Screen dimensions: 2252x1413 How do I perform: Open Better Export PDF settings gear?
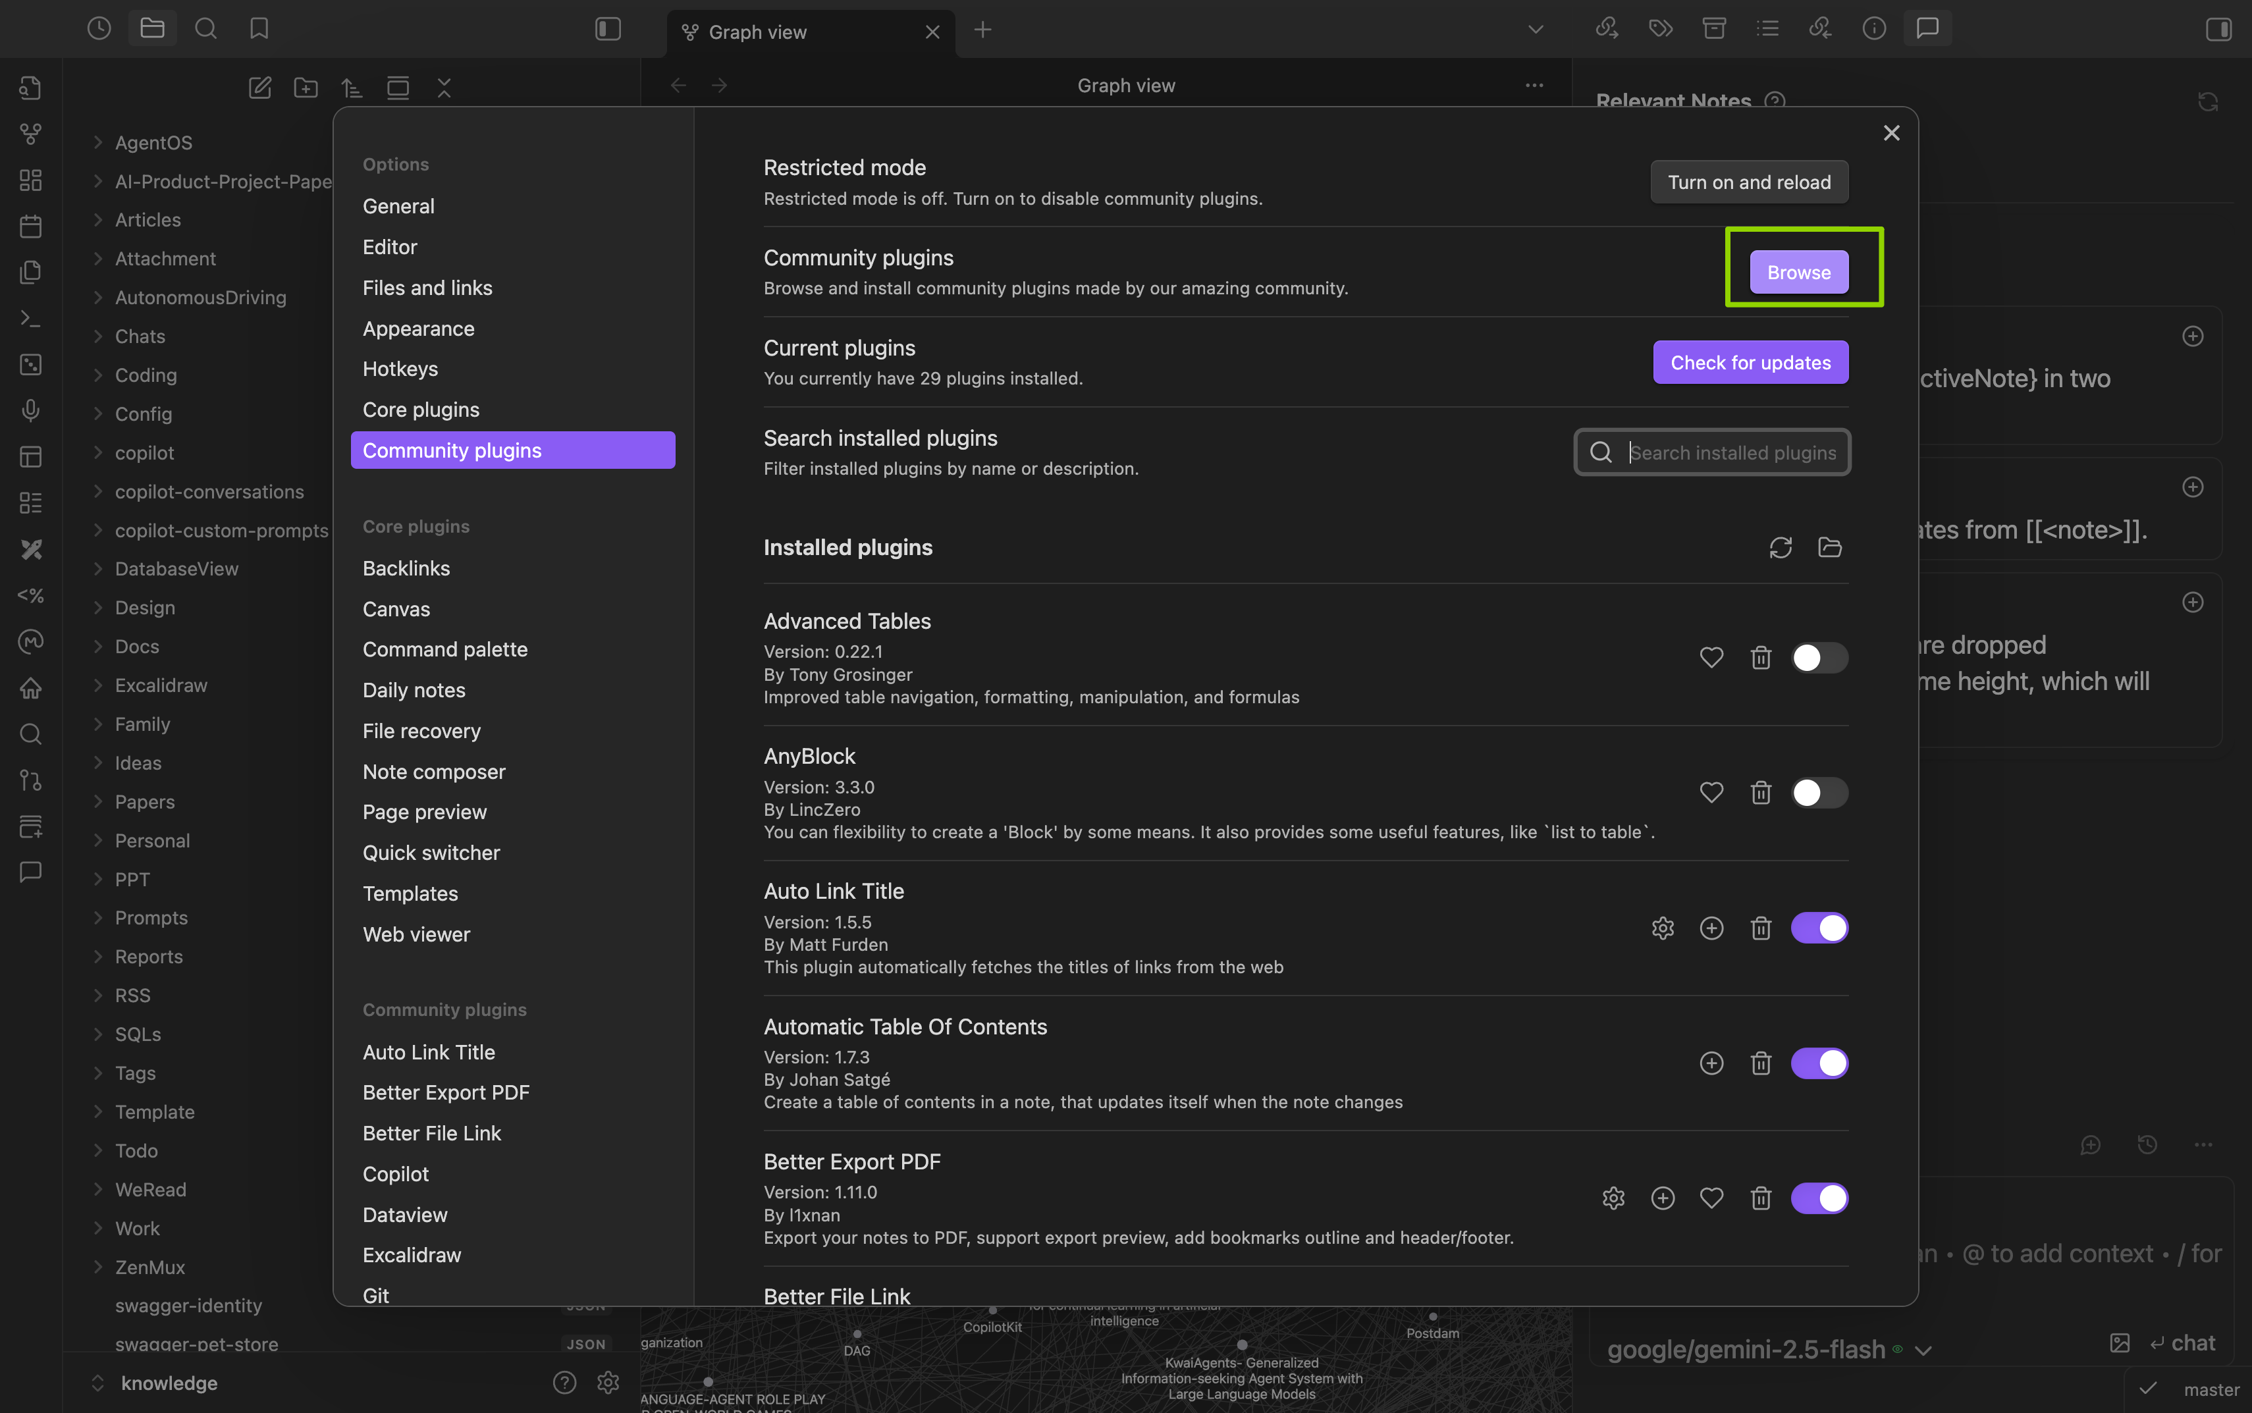(1613, 1198)
